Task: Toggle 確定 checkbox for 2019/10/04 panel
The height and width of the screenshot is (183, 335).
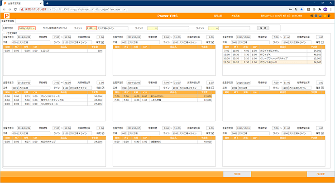Action: (x=103, y=133)
